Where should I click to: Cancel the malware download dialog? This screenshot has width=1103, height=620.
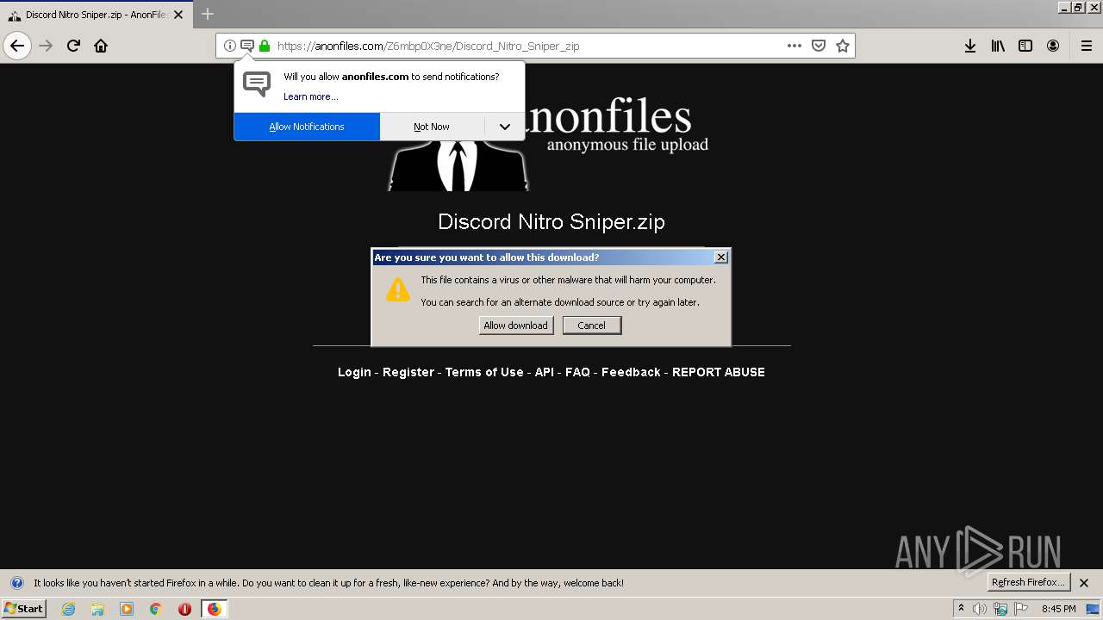pyautogui.click(x=592, y=325)
